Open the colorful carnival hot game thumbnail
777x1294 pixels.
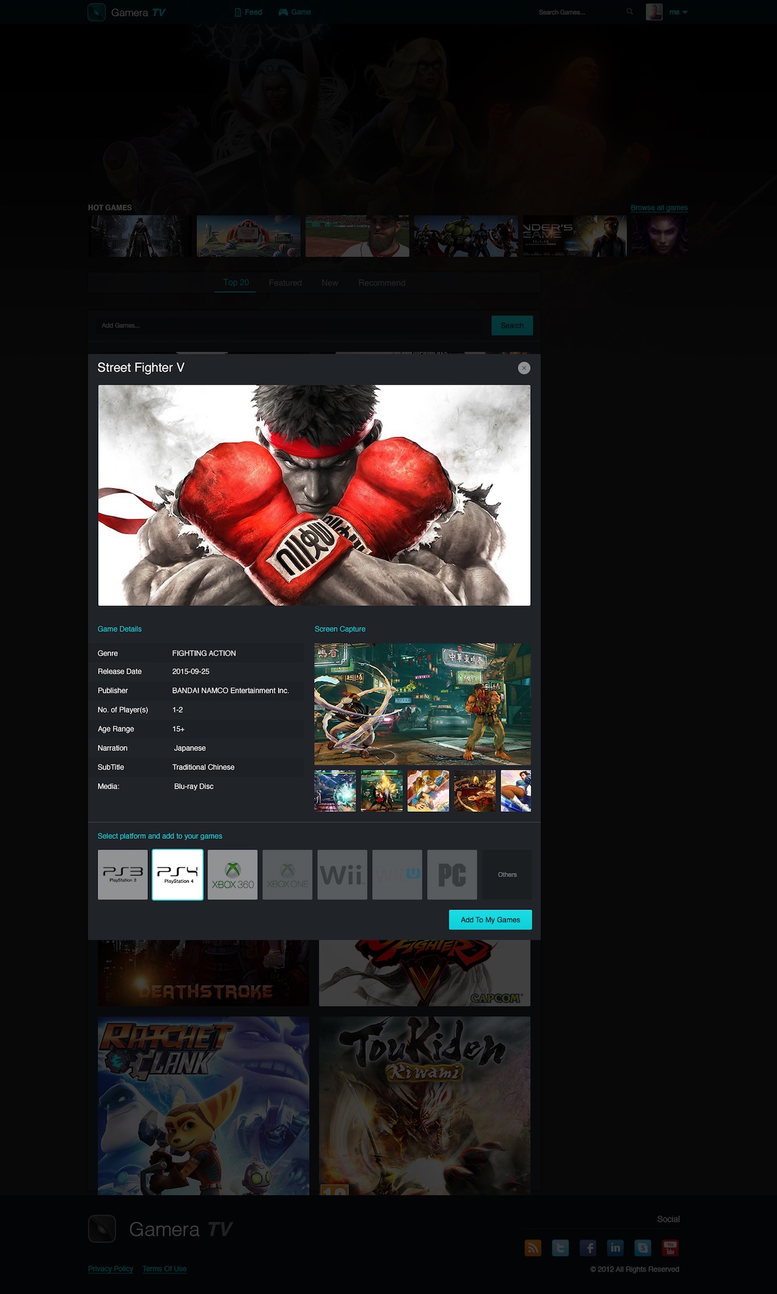point(248,236)
